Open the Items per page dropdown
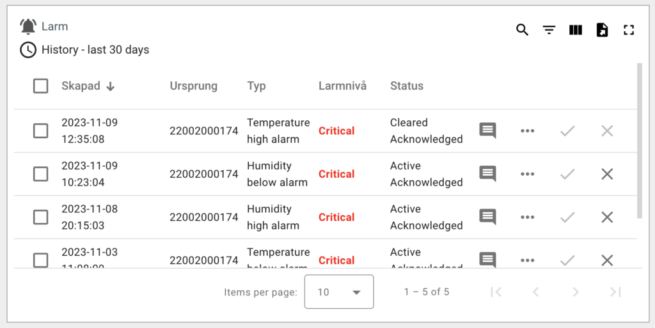 pyautogui.click(x=339, y=292)
